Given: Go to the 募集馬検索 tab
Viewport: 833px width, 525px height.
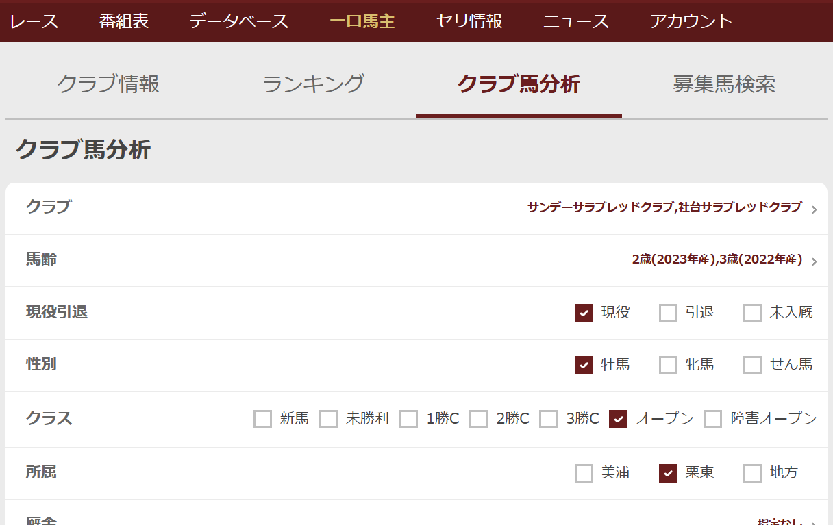Looking at the screenshot, I should (x=724, y=84).
